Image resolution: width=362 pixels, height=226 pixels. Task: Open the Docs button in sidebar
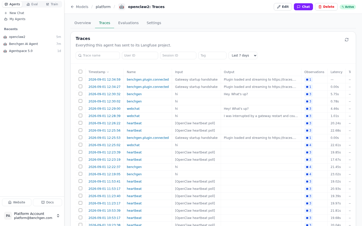pos(48,202)
